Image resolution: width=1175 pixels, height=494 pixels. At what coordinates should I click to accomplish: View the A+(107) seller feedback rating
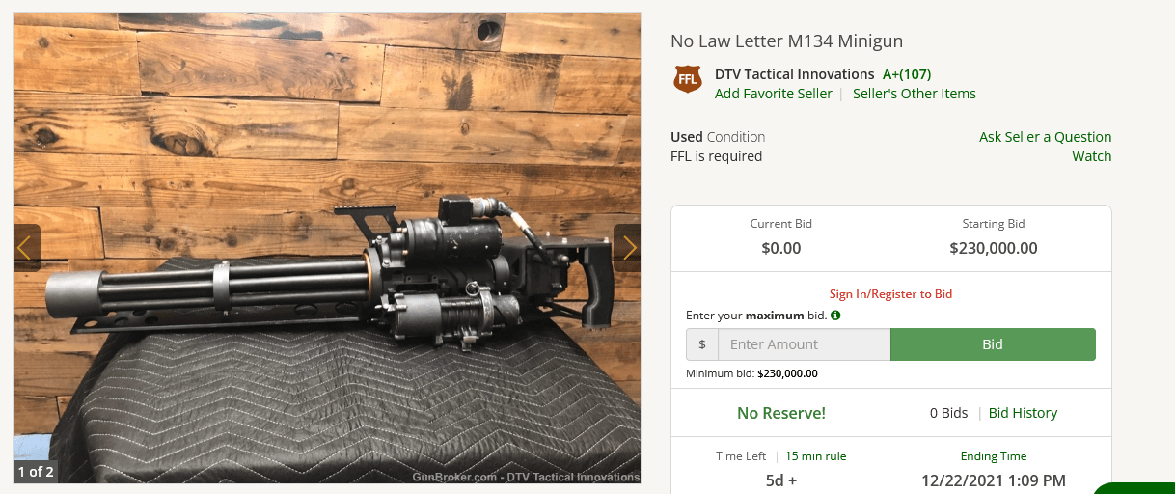pos(907,74)
